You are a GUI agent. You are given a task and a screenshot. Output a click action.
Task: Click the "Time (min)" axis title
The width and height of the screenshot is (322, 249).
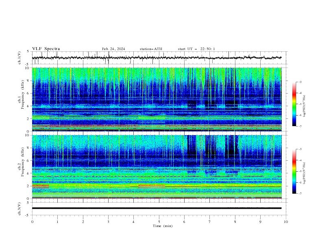point(163,226)
